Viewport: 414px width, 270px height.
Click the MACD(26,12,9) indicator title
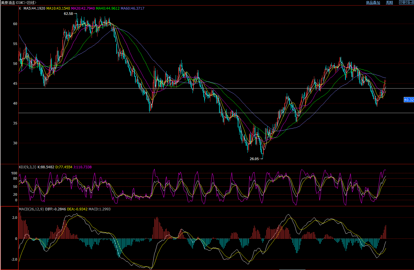click(31, 209)
